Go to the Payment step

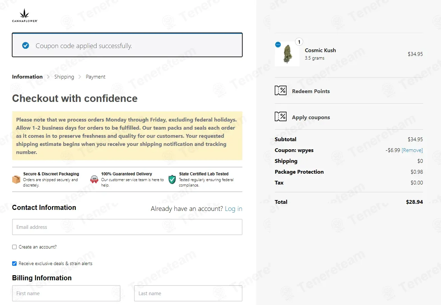96,77
